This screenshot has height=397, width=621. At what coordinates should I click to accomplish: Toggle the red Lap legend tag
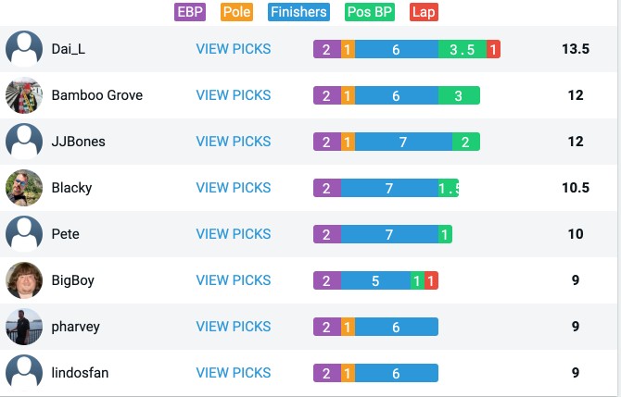click(424, 12)
